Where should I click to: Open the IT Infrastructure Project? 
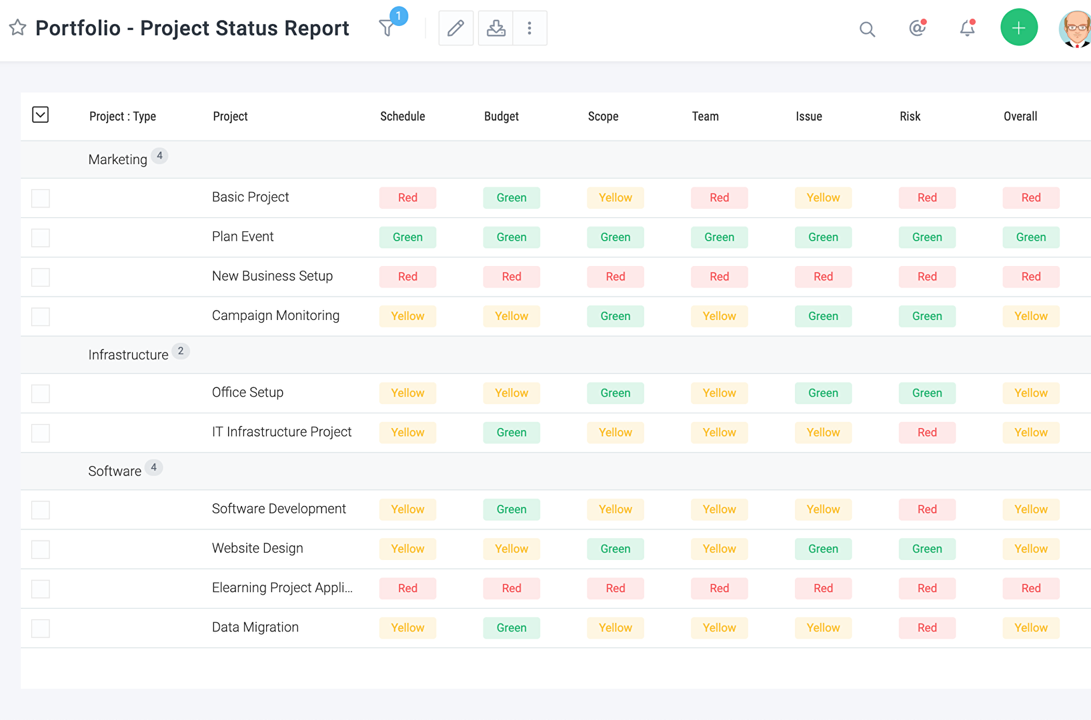281,432
